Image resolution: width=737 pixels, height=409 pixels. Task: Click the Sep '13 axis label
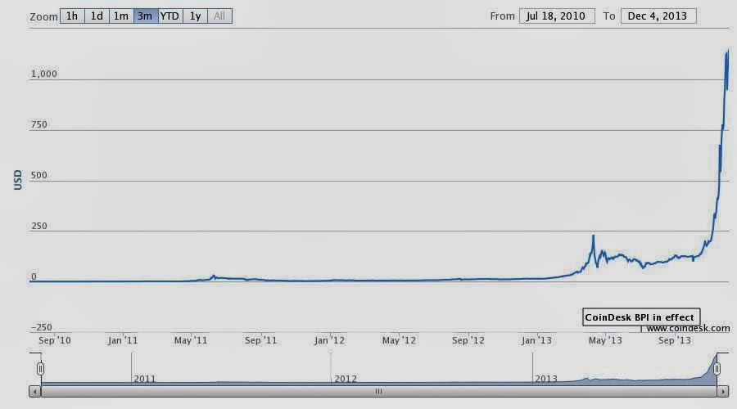pos(675,340)
